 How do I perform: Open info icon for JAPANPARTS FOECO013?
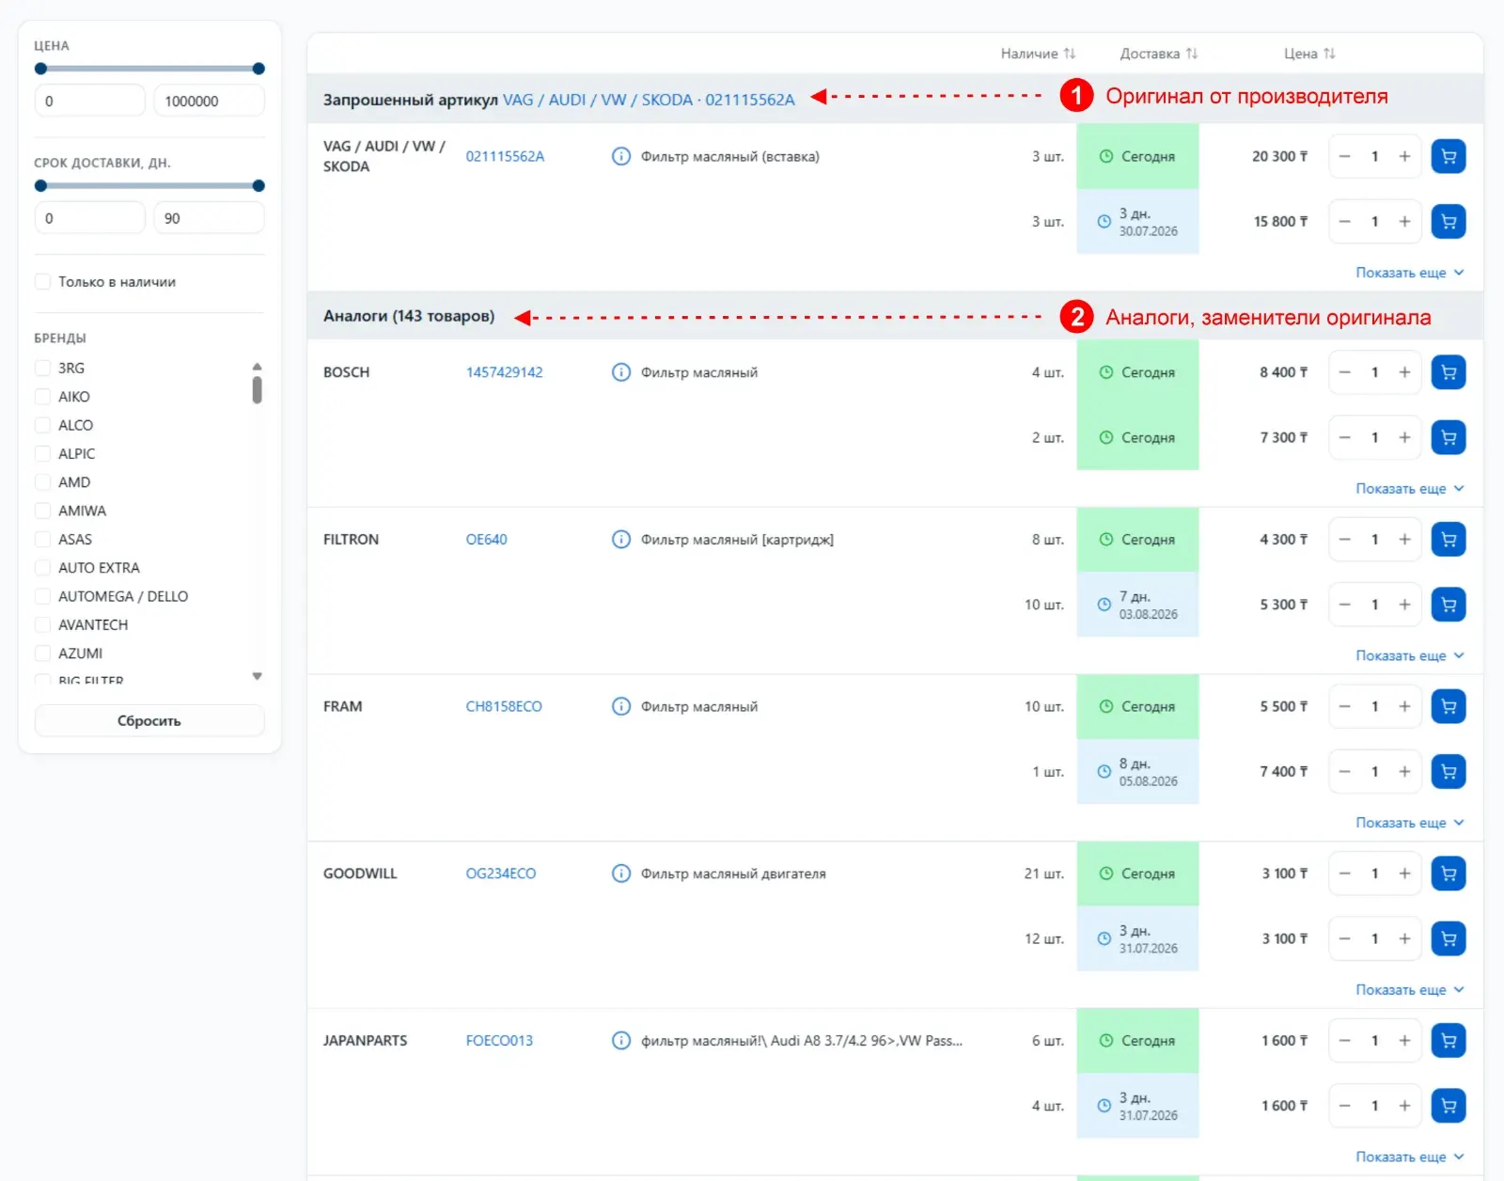pos(621,1041)
